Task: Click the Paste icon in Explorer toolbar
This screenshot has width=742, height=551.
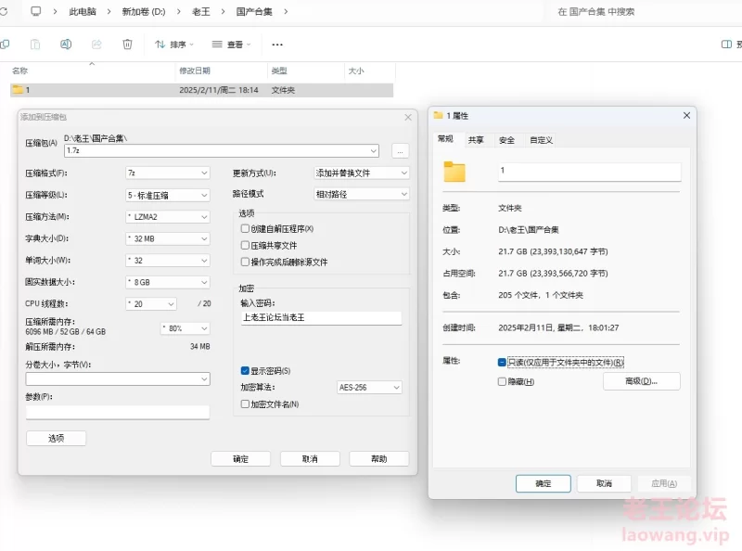Action: 35,45
